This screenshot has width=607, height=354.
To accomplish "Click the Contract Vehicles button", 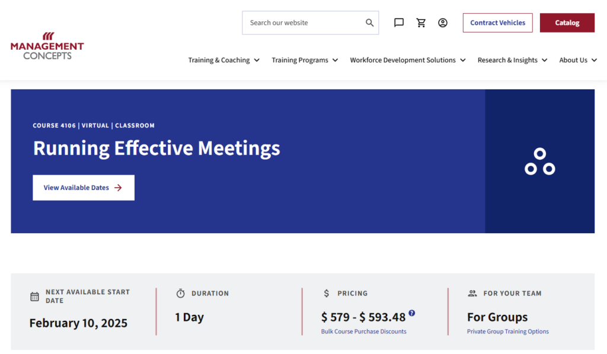I will pyautogui.click(x=497, y=23).
